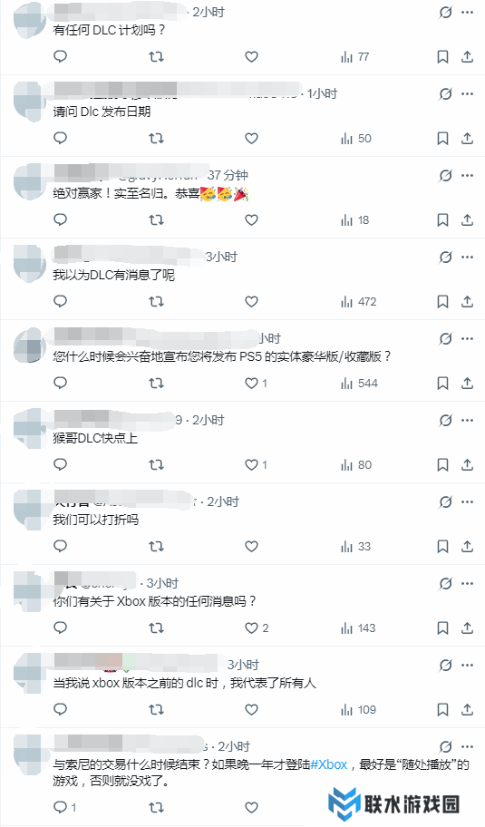View analytics showing 143 views
The image size is (485, 827).
tap(358, 628)
